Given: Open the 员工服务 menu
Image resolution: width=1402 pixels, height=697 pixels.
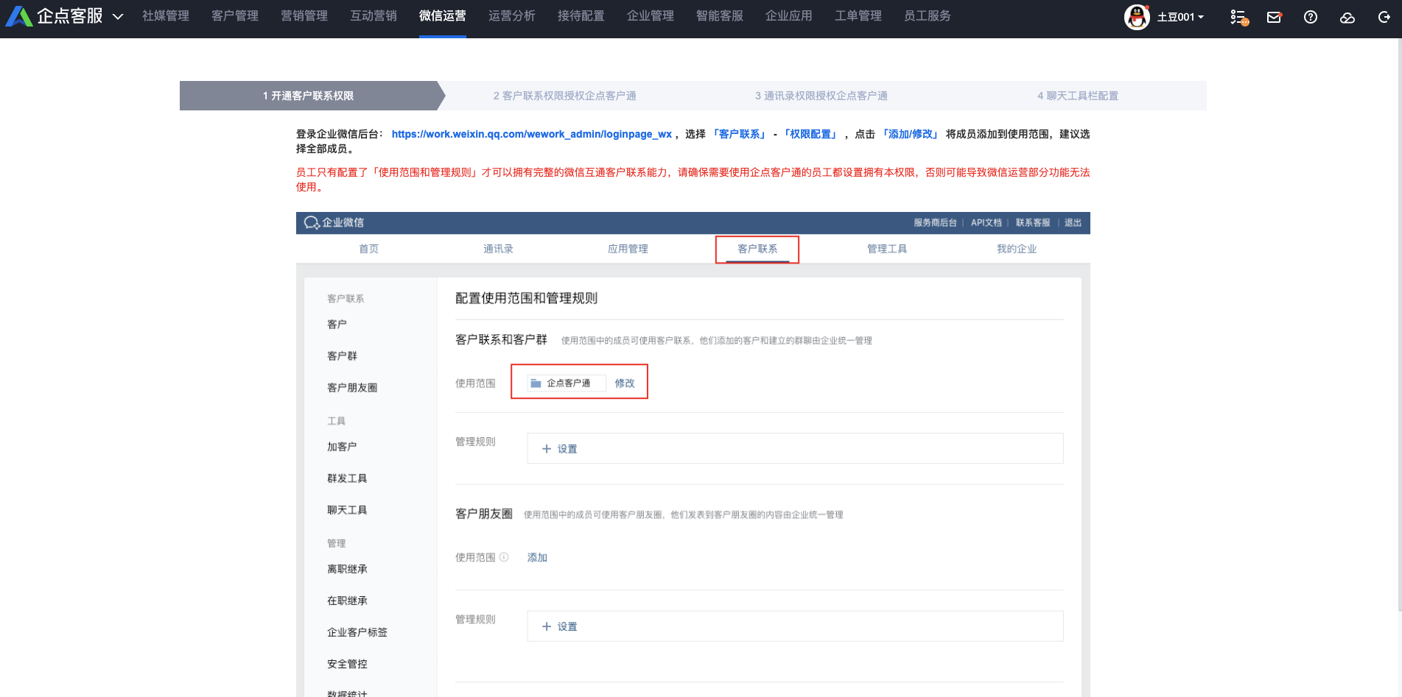Looking at the screenshot, I should pos(928,16).
